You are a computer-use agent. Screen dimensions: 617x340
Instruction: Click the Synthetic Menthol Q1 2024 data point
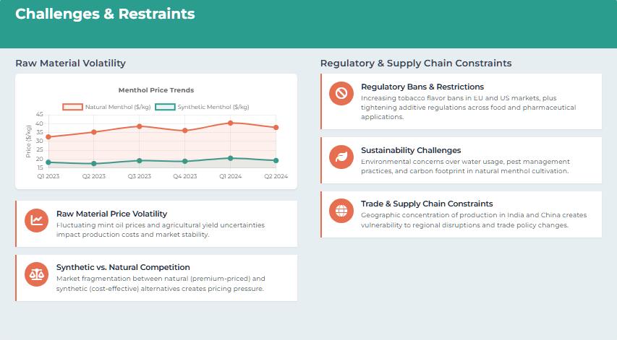[231, 158]
